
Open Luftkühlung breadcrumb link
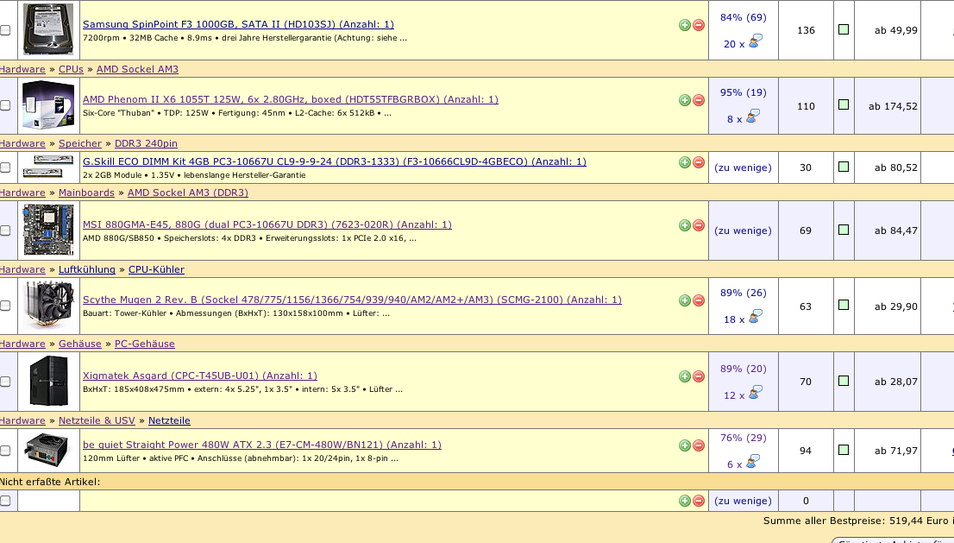click(87, 269)
